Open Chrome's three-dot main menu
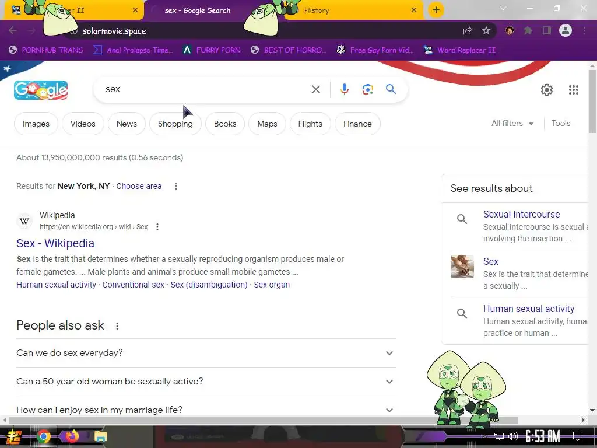The width and height of the screenshot is (597, 448). point(584,31)
